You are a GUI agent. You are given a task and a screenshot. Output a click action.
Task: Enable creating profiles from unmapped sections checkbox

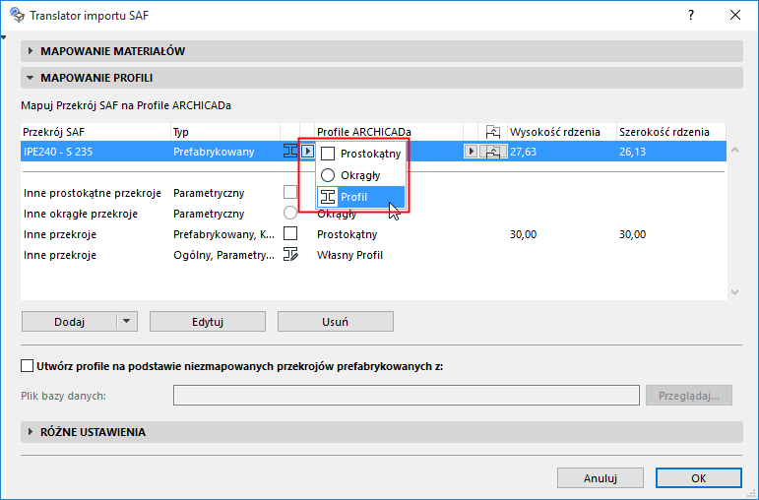pyautogui.click(x=28, y=366)
